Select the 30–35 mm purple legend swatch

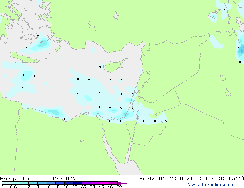(x=87, y=183)
